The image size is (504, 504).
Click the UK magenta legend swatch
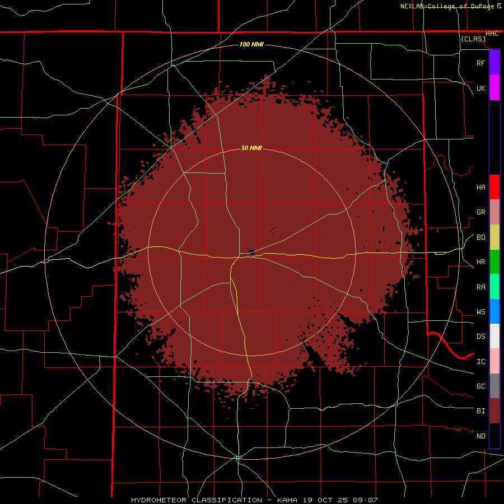click(x=494, y=88)
